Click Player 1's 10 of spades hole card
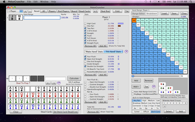Screen dimensions: 195x122 point(19,18)
